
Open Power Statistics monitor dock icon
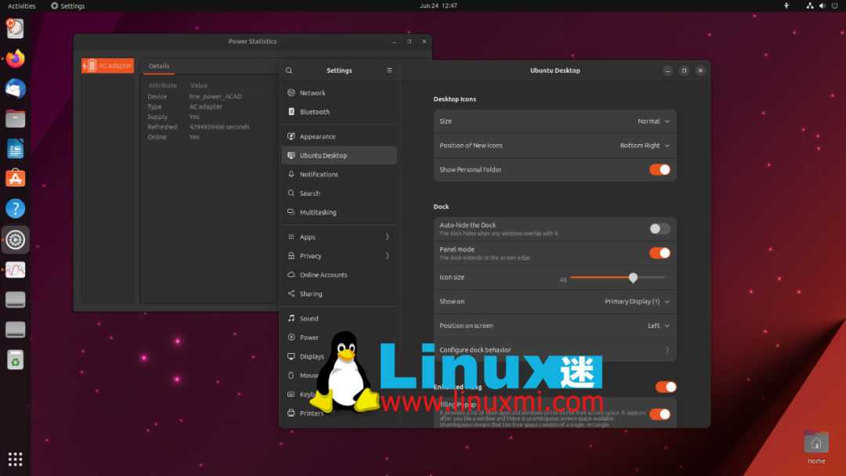[15, 269]
